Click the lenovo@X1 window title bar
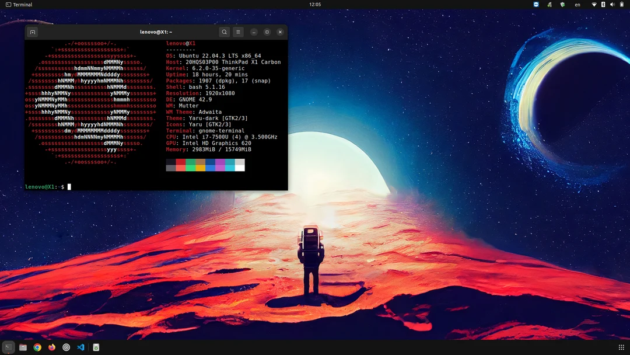Image resolution: width=630 pixels, height=355 pixels. (x=156, y=32)
